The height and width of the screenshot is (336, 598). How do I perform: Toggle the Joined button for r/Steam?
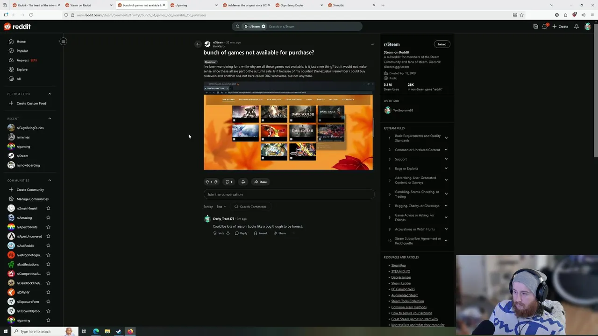[x=441, y=44]
